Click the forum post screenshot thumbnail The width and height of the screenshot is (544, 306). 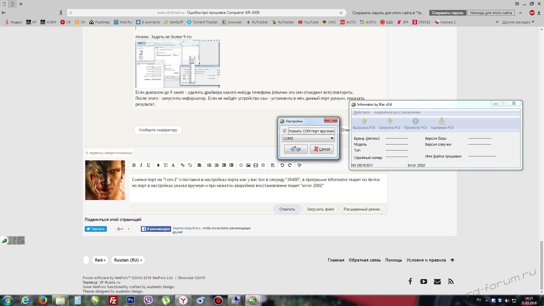click(x=177, y=64)
